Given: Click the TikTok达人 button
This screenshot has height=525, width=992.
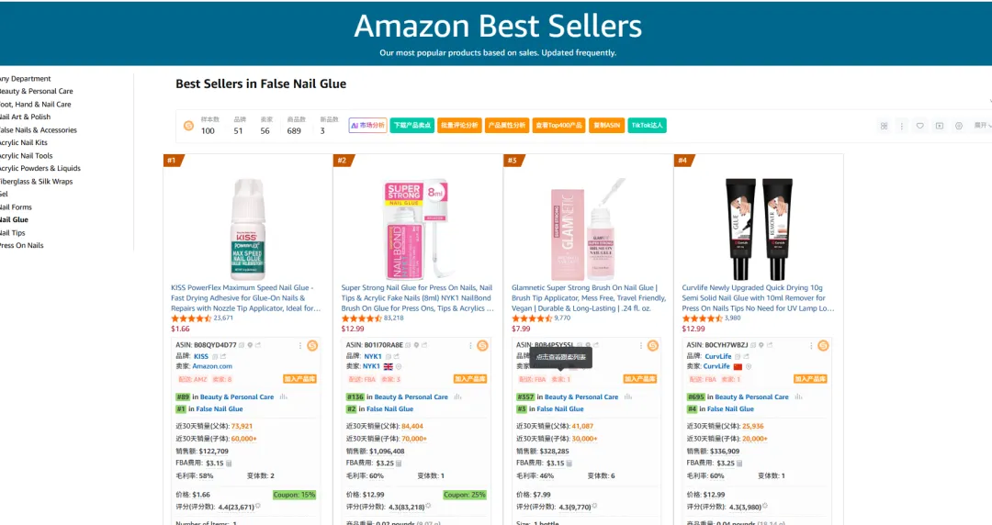Looking at the screenshot, I should coord(648,126).
